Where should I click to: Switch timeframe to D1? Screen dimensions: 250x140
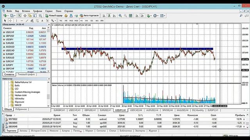[92, 21]
